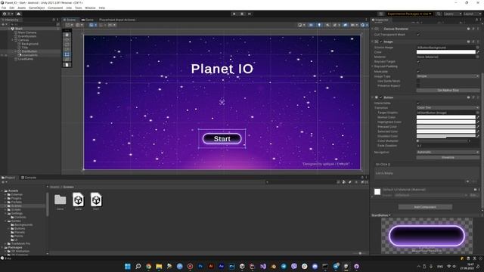Click the eyedropper next to Image Color
The height and width of the screenshot is (272, 484).
[478, 52]
